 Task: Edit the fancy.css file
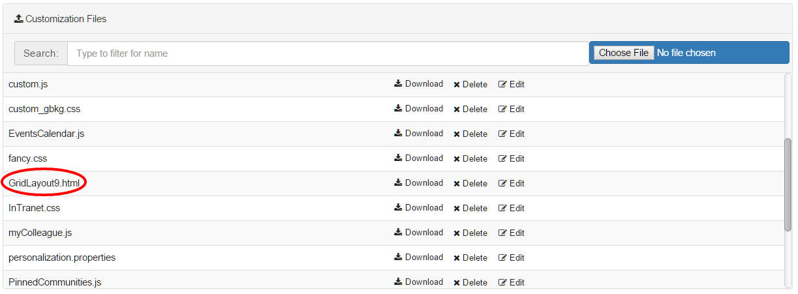point(512,158)
